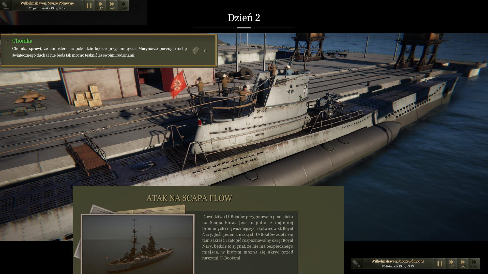Open the ATAK NA SCAPA FLOW mission title
Image resolution: width=488 pixels, height=274 pixels.
[x=189, y=198]
